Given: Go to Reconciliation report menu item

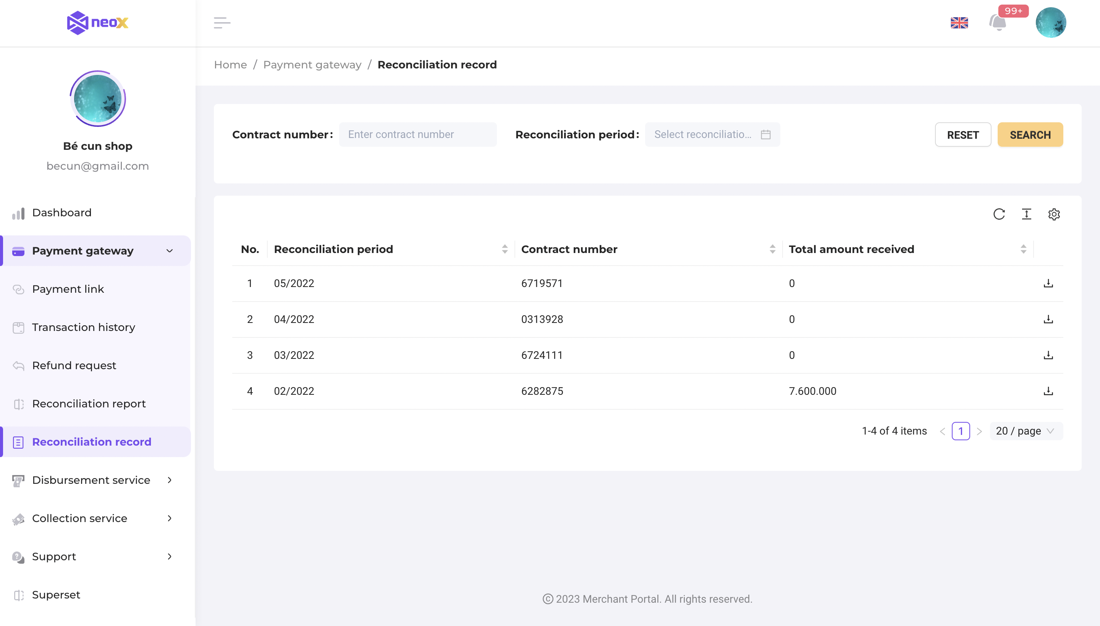Looking at the screenshot, I should click(89, 404).
